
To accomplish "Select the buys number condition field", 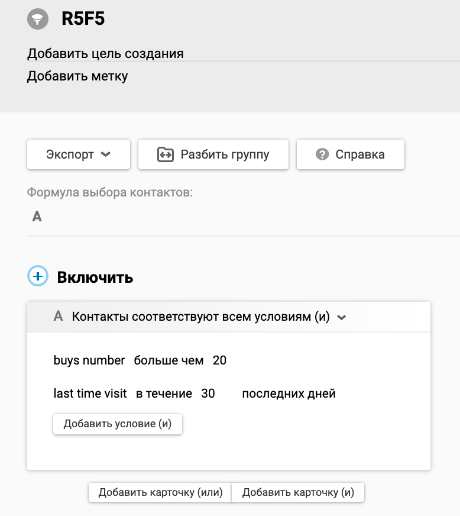I will [x=89, y=360].
